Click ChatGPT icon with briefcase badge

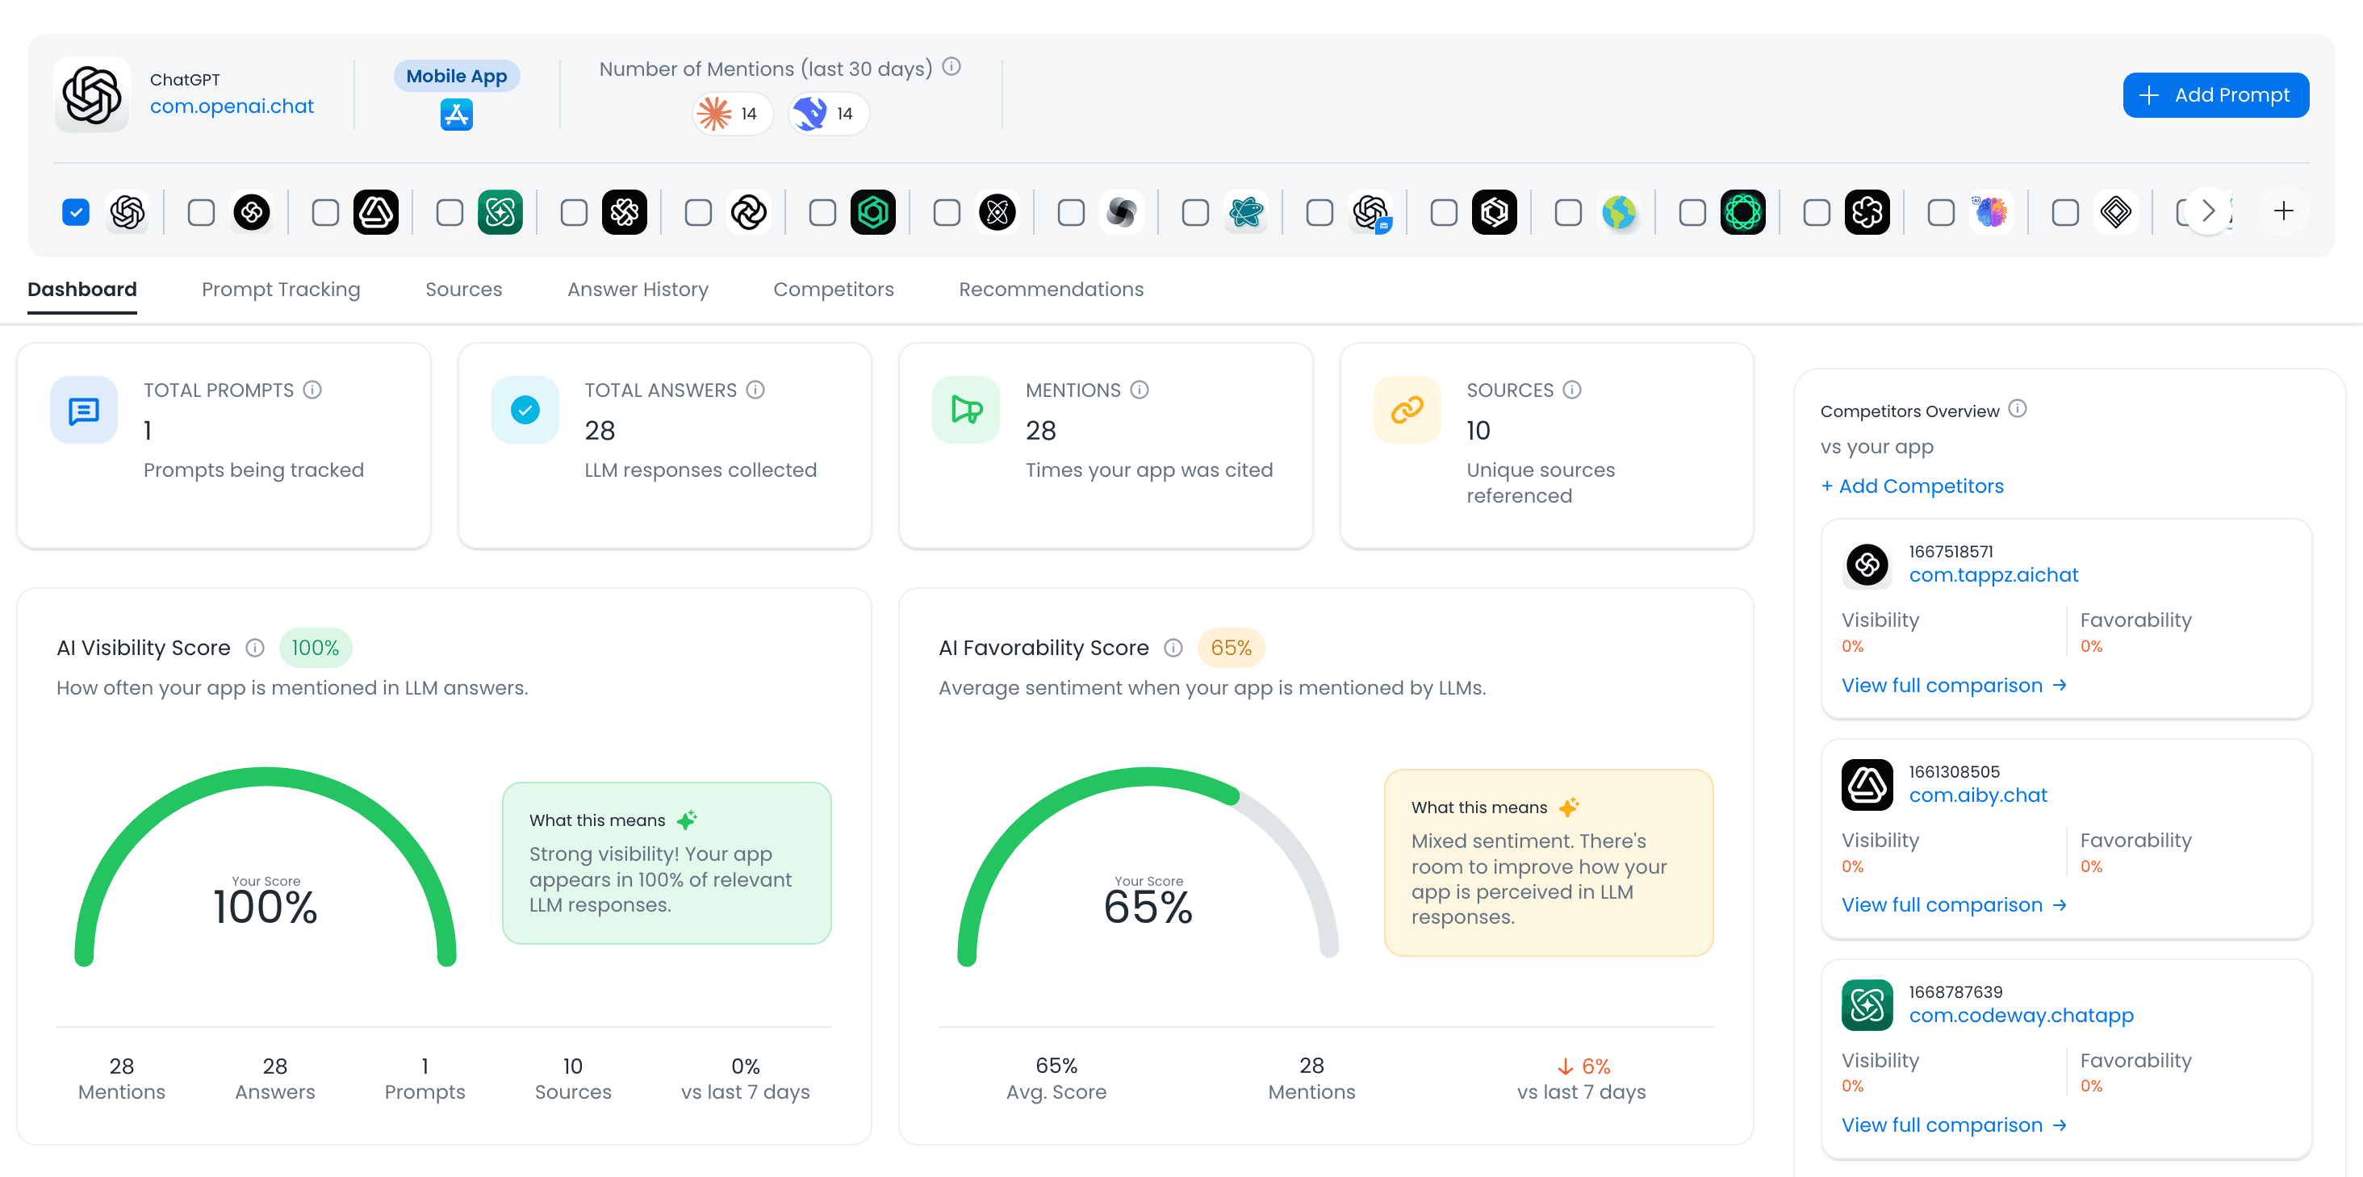point(1370,213)
